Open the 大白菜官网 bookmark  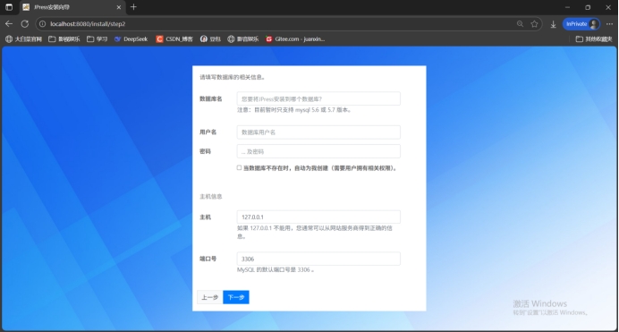[23, 39]
